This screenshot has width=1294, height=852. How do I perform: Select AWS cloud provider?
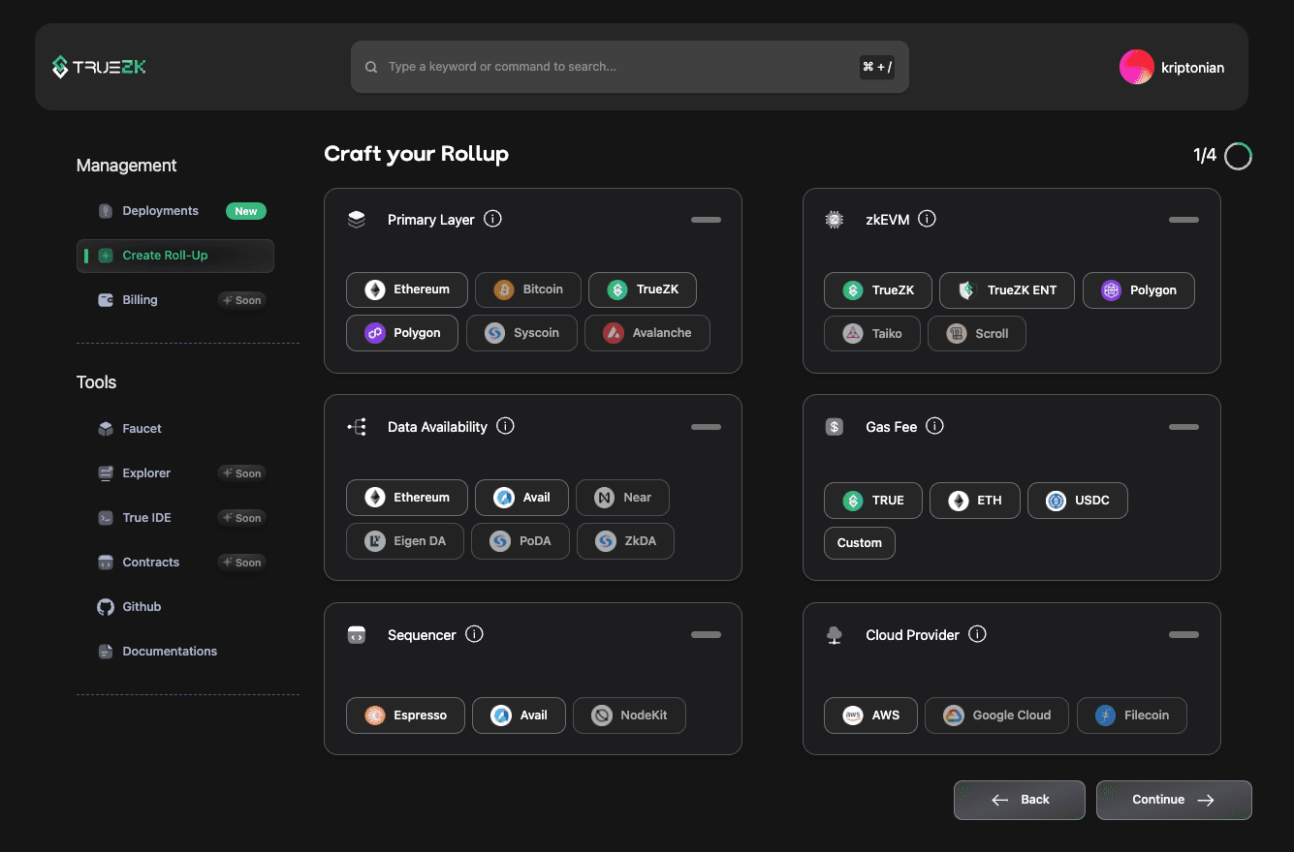(870, 715)
